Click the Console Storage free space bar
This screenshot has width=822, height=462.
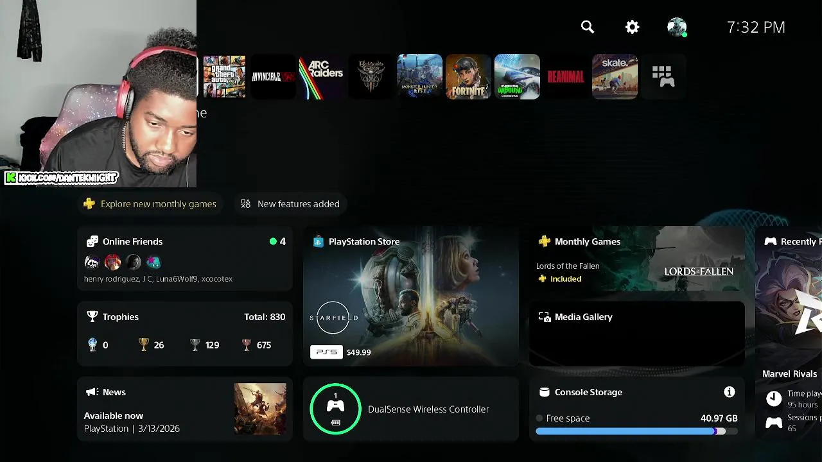(636, 432)
